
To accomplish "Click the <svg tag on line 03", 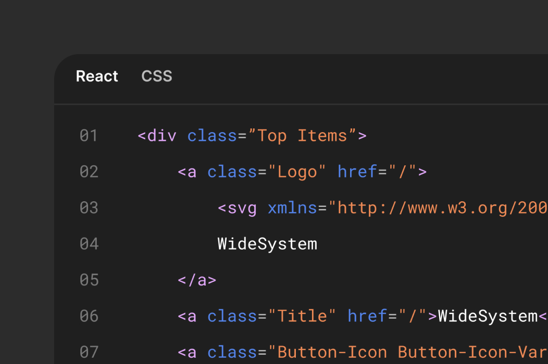I will [238, 209].
